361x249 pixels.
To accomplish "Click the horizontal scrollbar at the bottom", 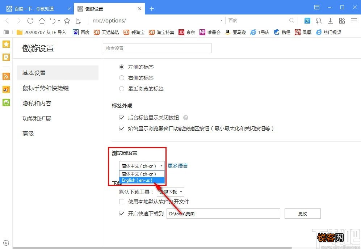I will (152, 248).
